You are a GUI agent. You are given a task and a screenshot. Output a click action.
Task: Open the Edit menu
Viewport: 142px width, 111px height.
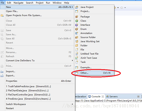point(9,3)
